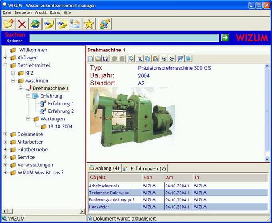Click the blue page icon after Word icon
This screenshot has height=223, width=272.
188,59
